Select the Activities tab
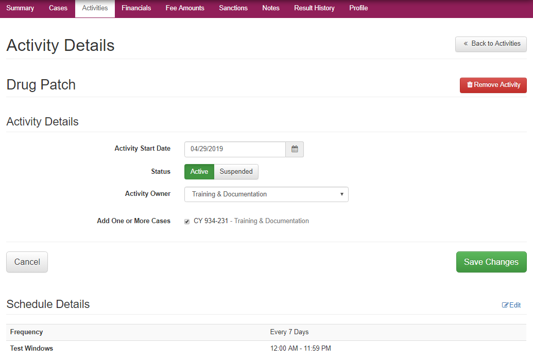533x363 pixels. click(x=95, y=8)
